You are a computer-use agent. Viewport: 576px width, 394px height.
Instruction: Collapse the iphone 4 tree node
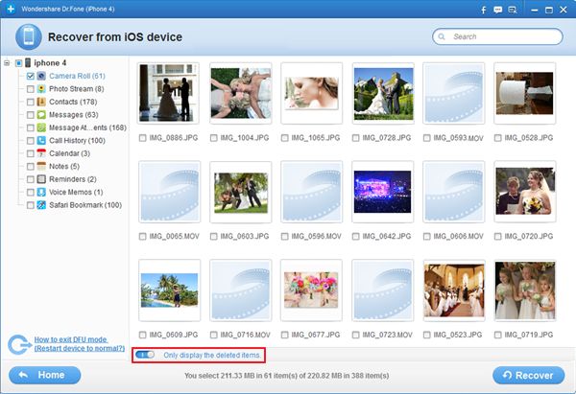(x=7, y=63)
